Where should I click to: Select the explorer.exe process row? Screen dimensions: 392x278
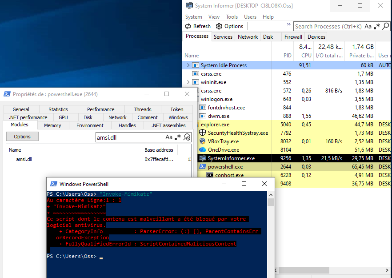(294, 125)
